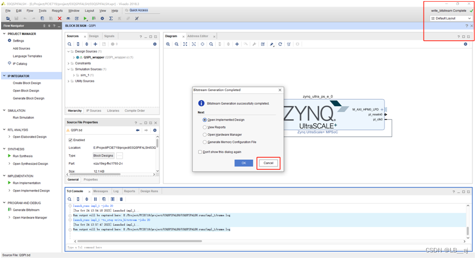Click Collapse All icon in Sources panel

[78, 44]
